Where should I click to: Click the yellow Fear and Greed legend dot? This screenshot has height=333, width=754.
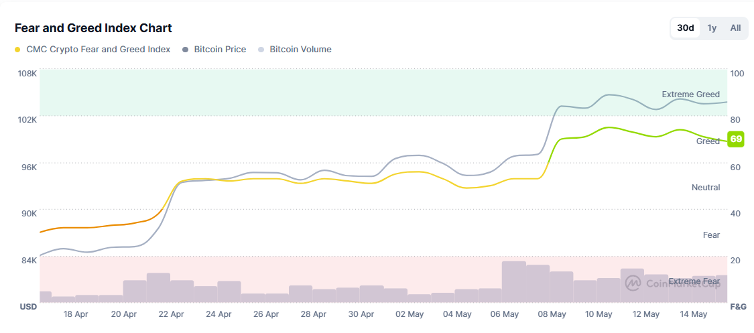[x=17, y=50]
